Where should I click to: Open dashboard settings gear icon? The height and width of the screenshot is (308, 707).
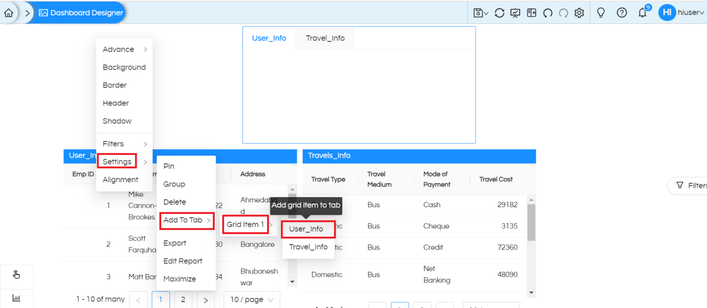[579, 13]
